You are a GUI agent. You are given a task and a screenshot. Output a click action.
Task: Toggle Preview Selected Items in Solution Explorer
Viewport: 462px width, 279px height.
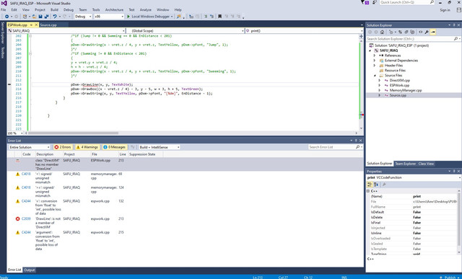pos(433,32)
